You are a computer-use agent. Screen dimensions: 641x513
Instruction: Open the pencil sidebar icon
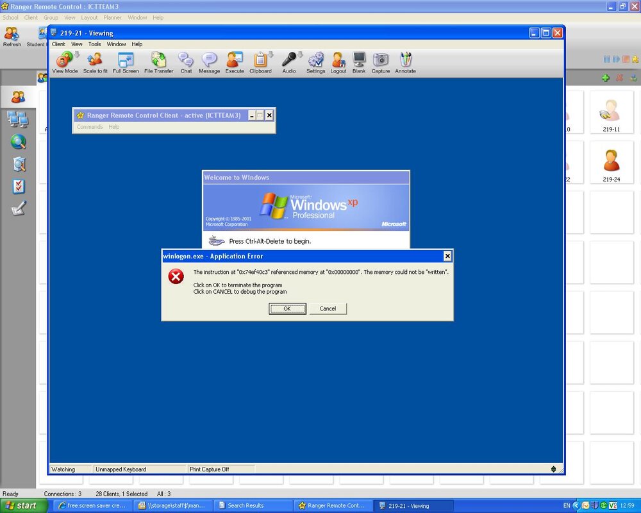point(19,208)
